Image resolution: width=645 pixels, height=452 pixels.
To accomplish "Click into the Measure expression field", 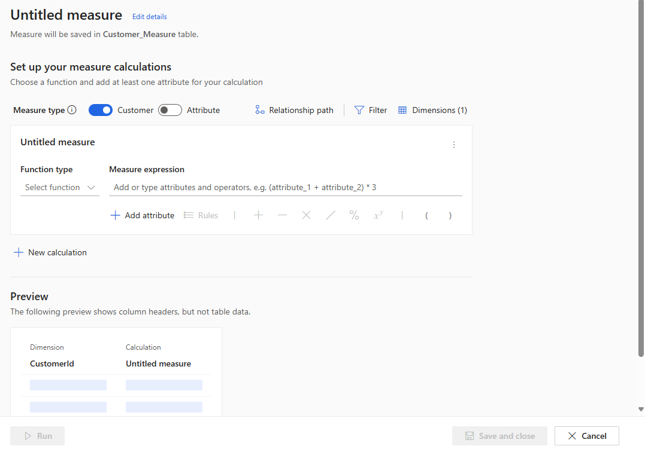I will 286,187.
